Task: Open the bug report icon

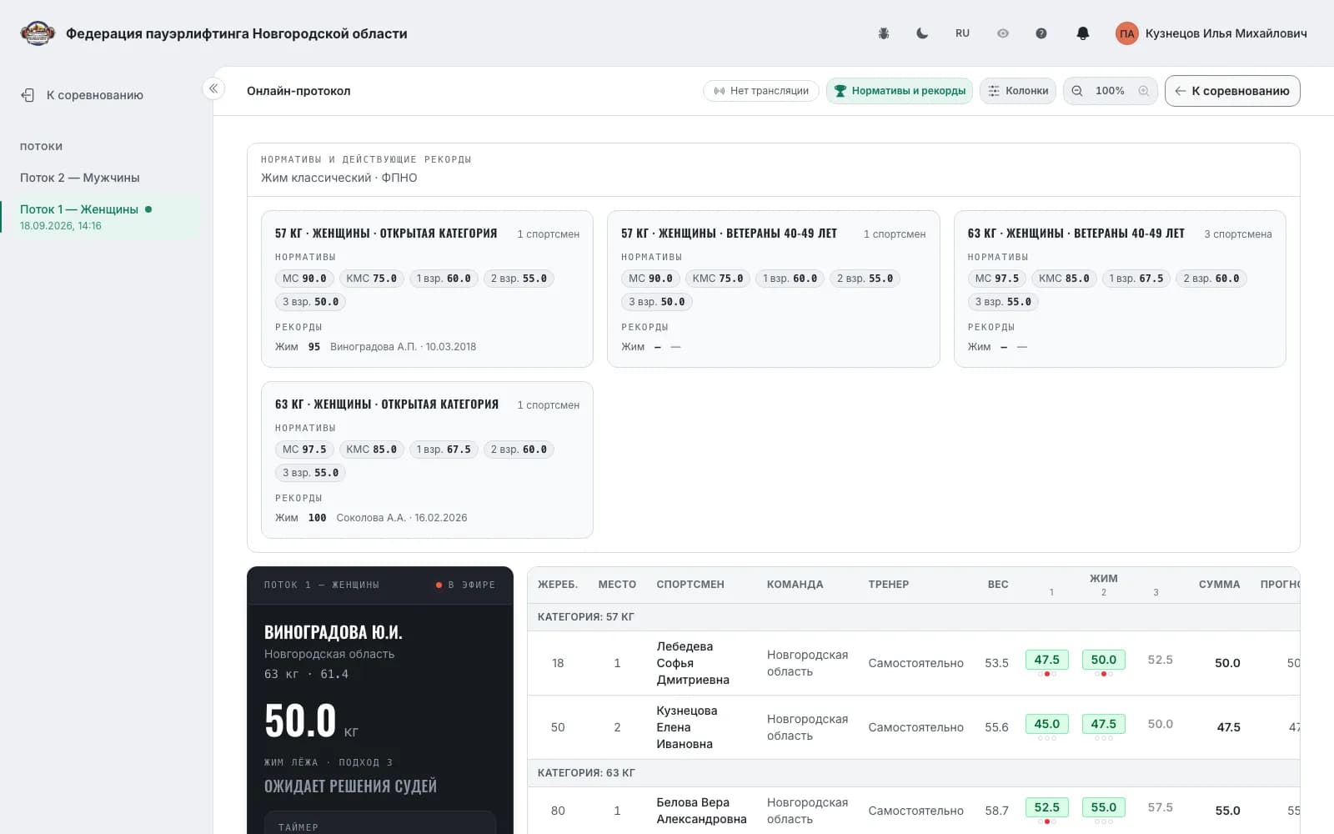Action: click(x=884, y=33)
